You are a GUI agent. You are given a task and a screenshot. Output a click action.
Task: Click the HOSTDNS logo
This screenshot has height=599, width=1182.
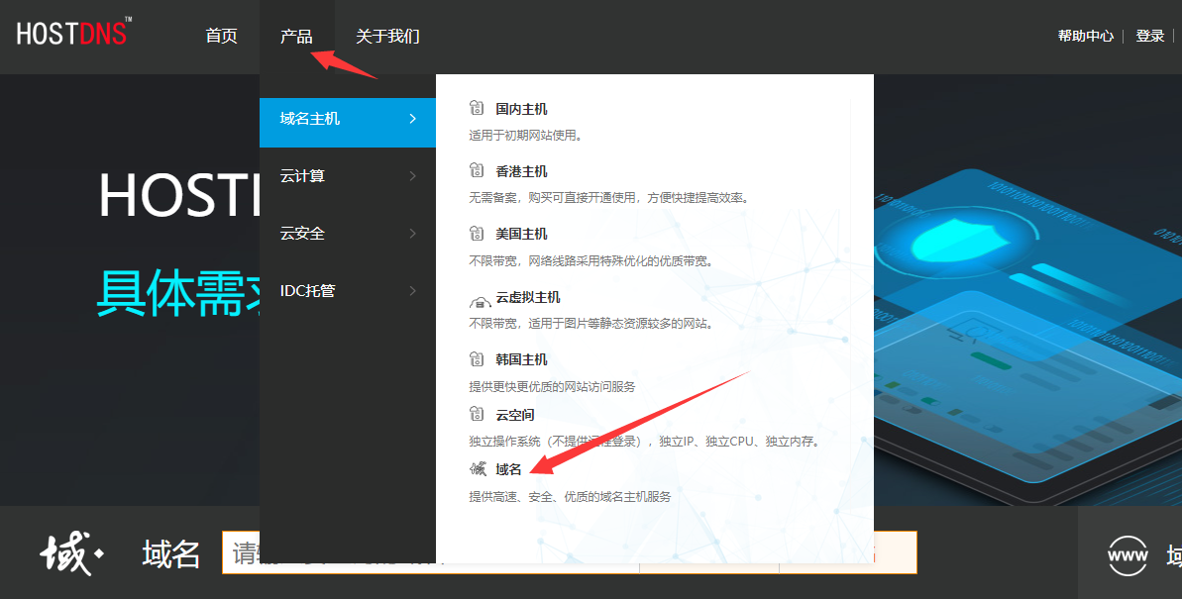pos(72,34)
